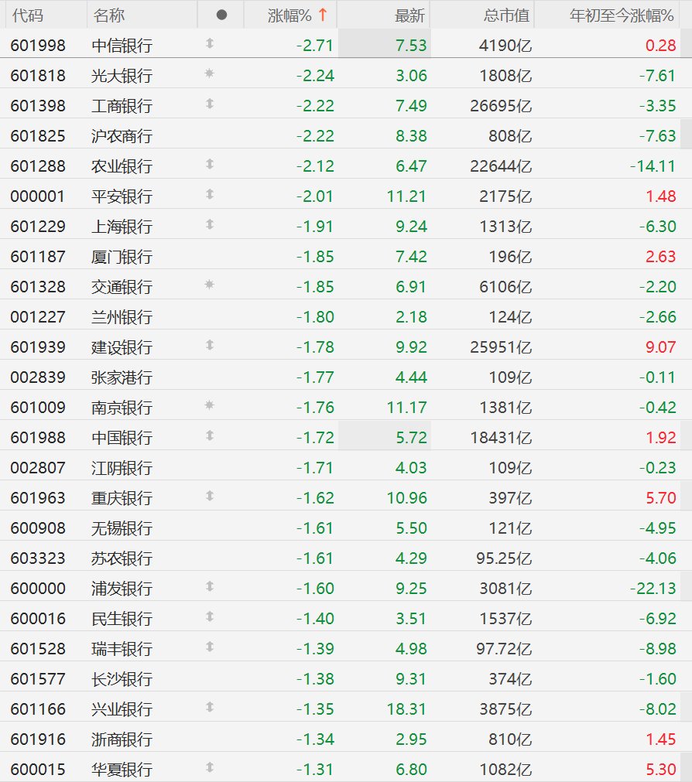Image resolution: width=692 pixels, height=782 pixels.
Task: Sort by 最新 price column header
Action: tap(409, 15)
